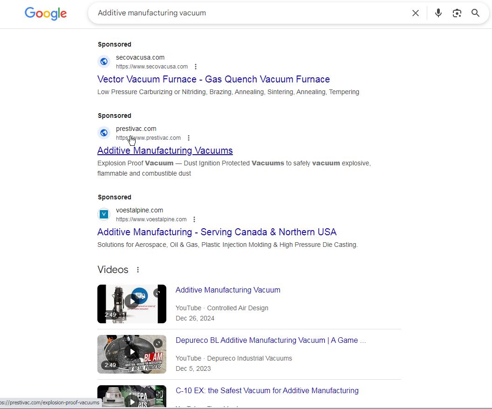Screen dimensions: 492x409
Task: Open Depureco BL Additive Manufacturing Vacuum link
Action: pyautogui.click(x=271, y=341)
